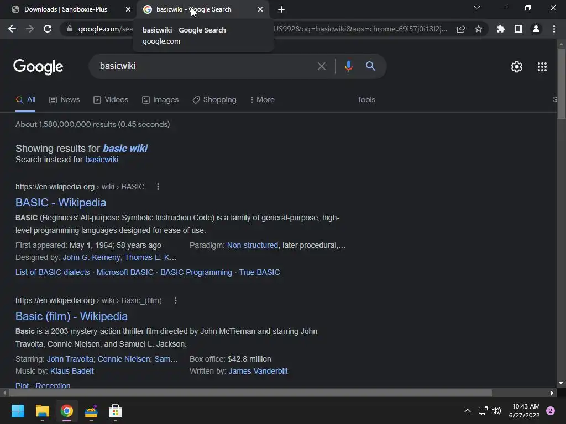The image size is (566, 424).
Task: Open the Windows Start menu
Action: click(18, 411)
